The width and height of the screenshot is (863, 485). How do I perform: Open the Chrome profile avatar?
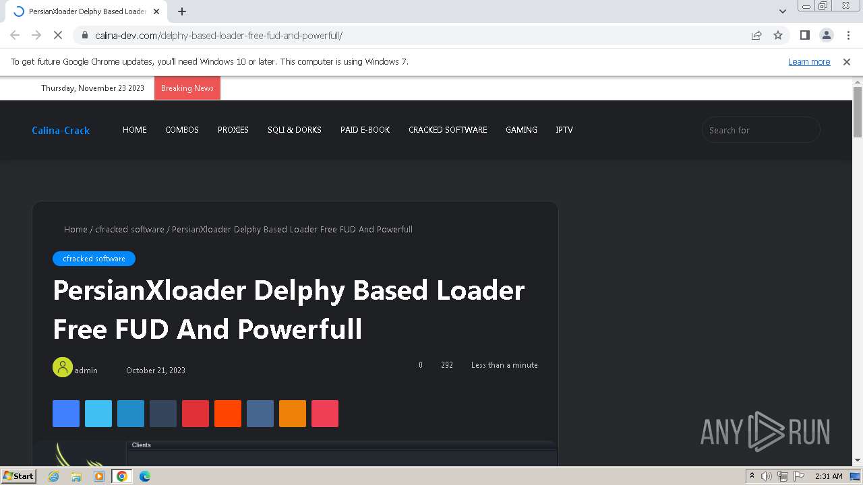826,35
